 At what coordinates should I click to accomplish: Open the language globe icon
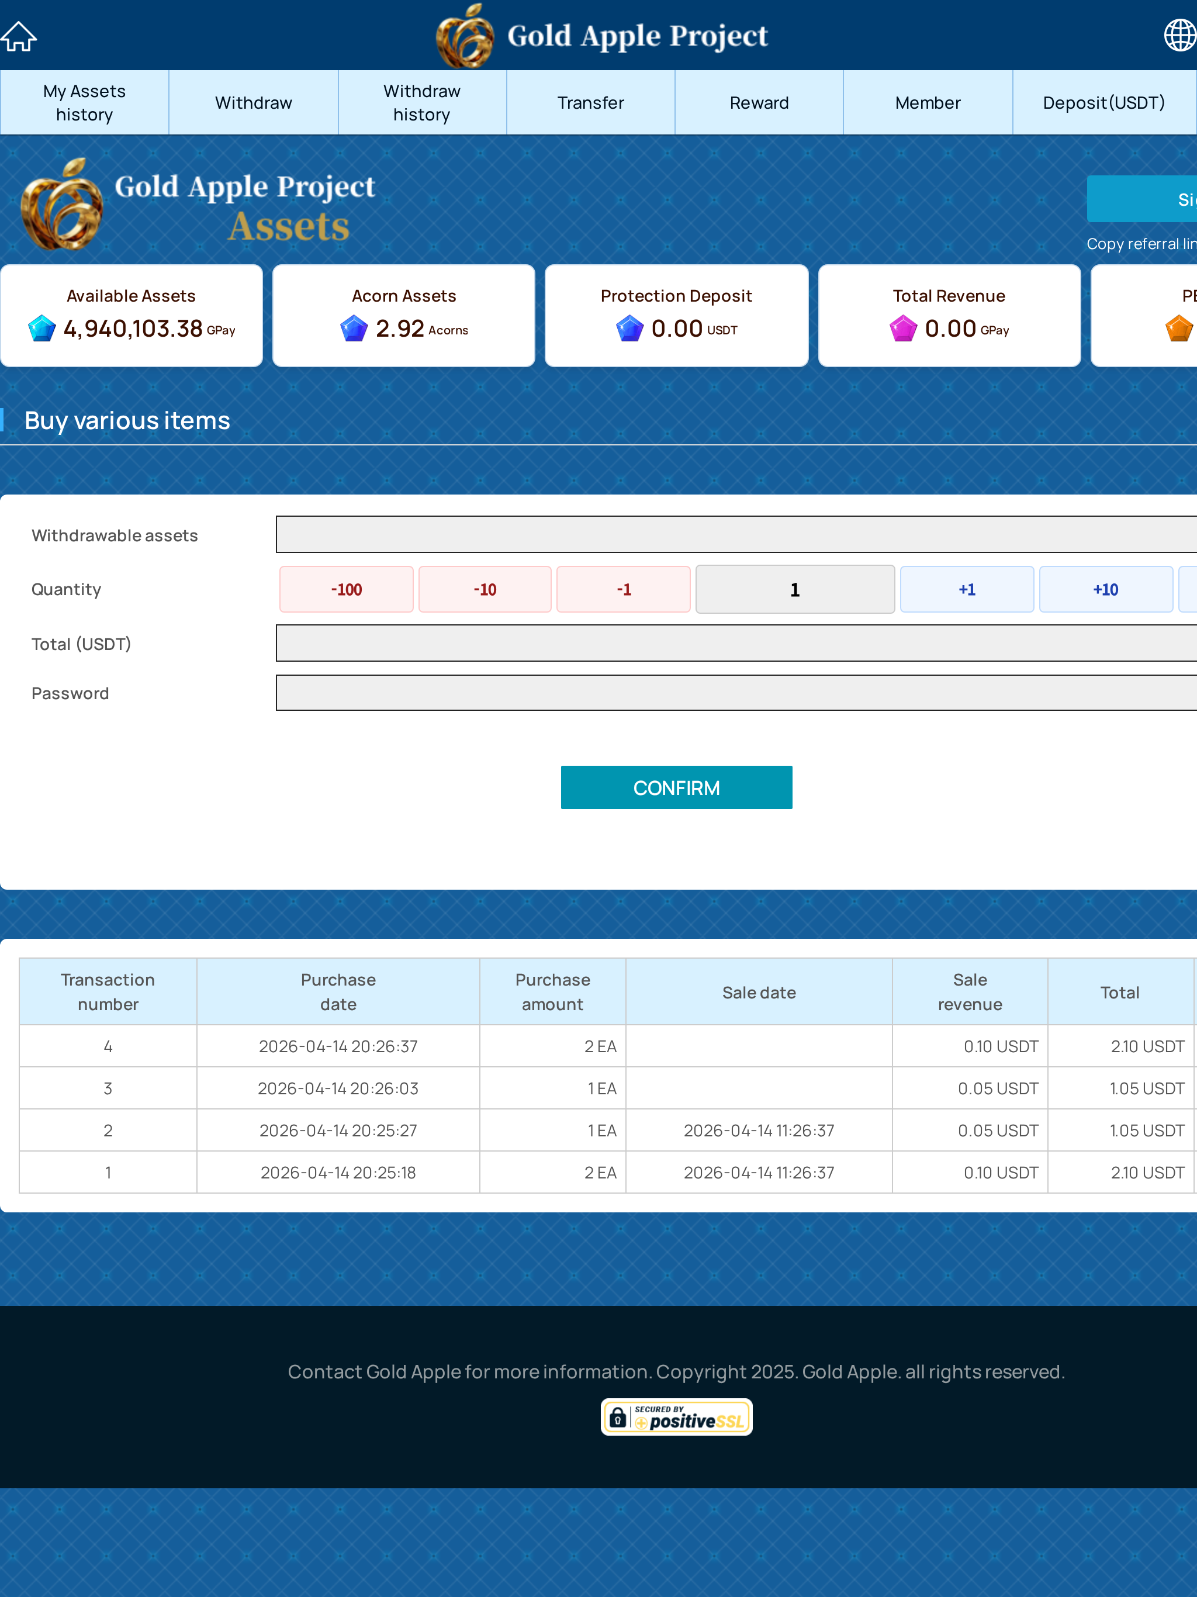(x=1179, y=34)
